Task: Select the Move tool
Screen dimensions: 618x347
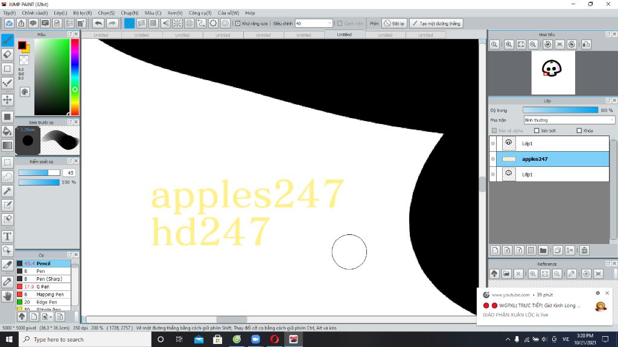Action: (7, 99)
